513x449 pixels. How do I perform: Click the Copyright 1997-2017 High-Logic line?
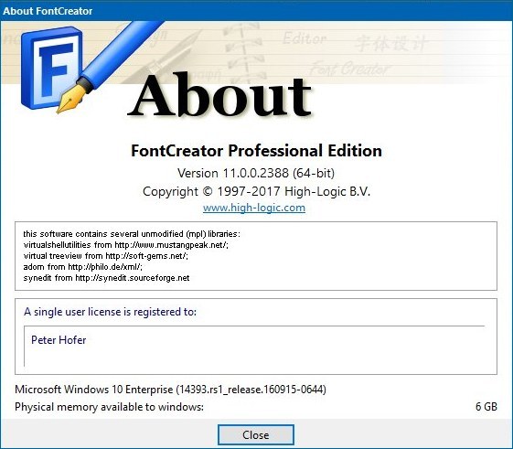pyautogui.click(x=256, y=191)
